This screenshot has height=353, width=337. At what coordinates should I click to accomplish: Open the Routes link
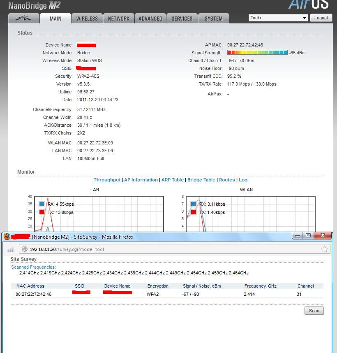[x=227, y=180]
